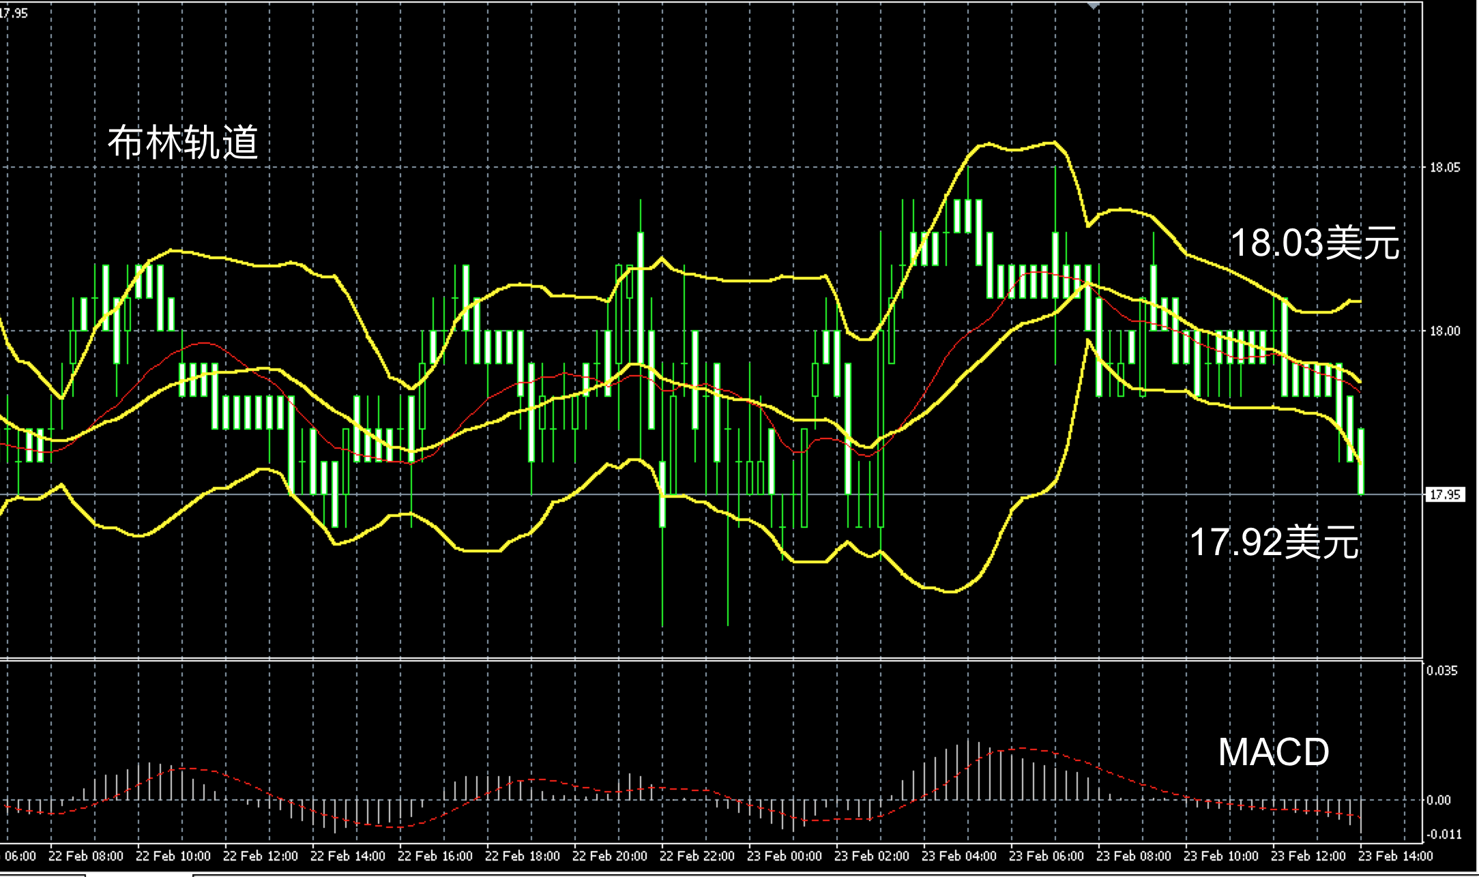This screenshot has height=877, width=1479.
Task: Click the 22 Feb 10:00 time label
Action: tap(173, 856)
